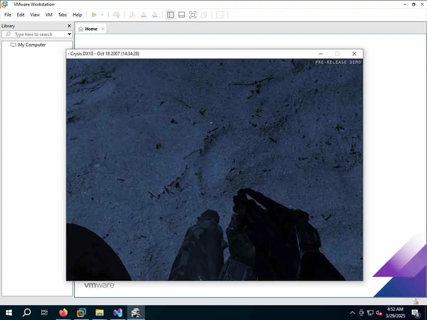This screenshot has height=320, width=427.
Task: Click the Send Ctrl+Alt+Del toolbar icon
Action: pyautogui.click(x=116, y=15)
